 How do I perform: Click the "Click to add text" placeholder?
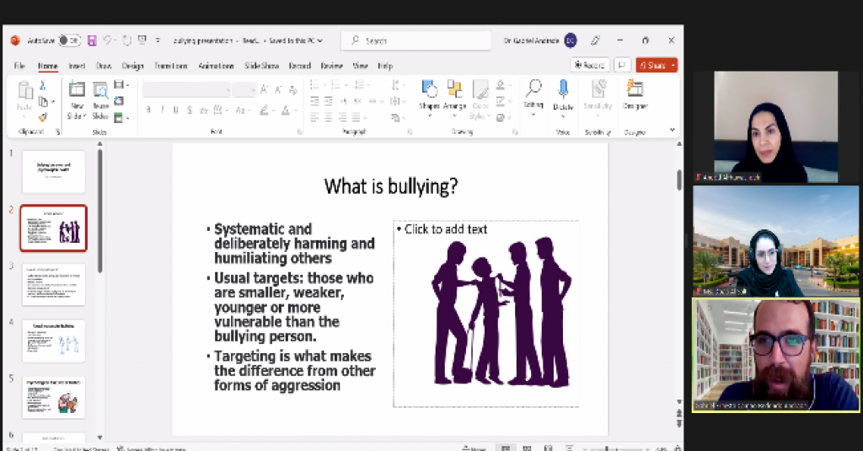click(x=446, y=229)
